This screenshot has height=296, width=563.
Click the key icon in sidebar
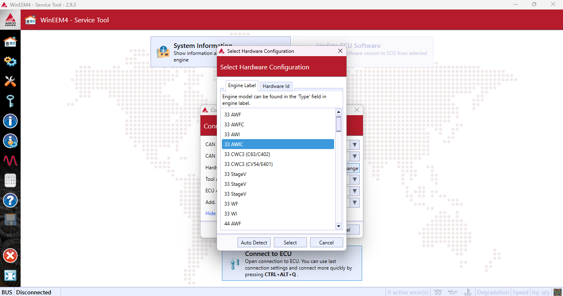[10, 101]
